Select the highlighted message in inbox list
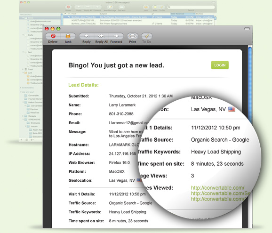Viewport: 272px width, 233px height. pyautogui.click(x=139, y=17)
